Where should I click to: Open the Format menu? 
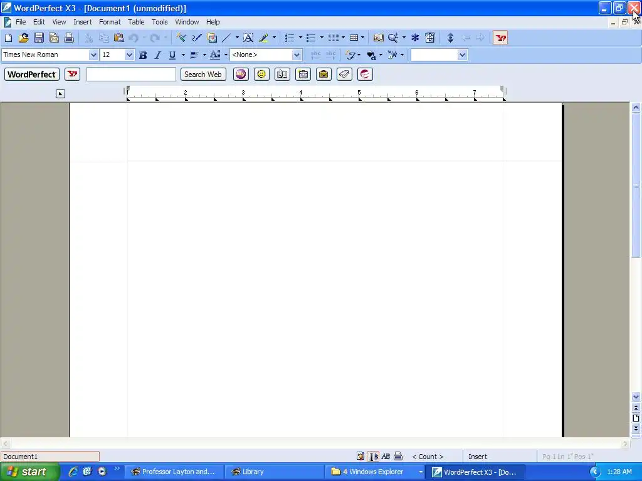click(x=110, y=22)
